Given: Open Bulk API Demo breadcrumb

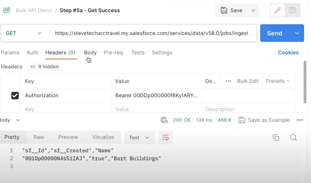Looking at the screenshot, I should (34, 10).
